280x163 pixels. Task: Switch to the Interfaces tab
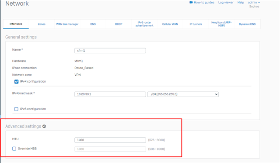[x=16, y=24]
